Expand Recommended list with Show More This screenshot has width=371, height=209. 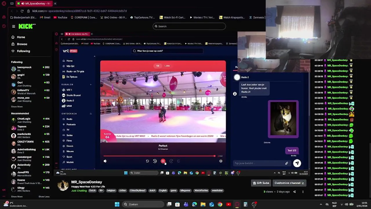17,197
